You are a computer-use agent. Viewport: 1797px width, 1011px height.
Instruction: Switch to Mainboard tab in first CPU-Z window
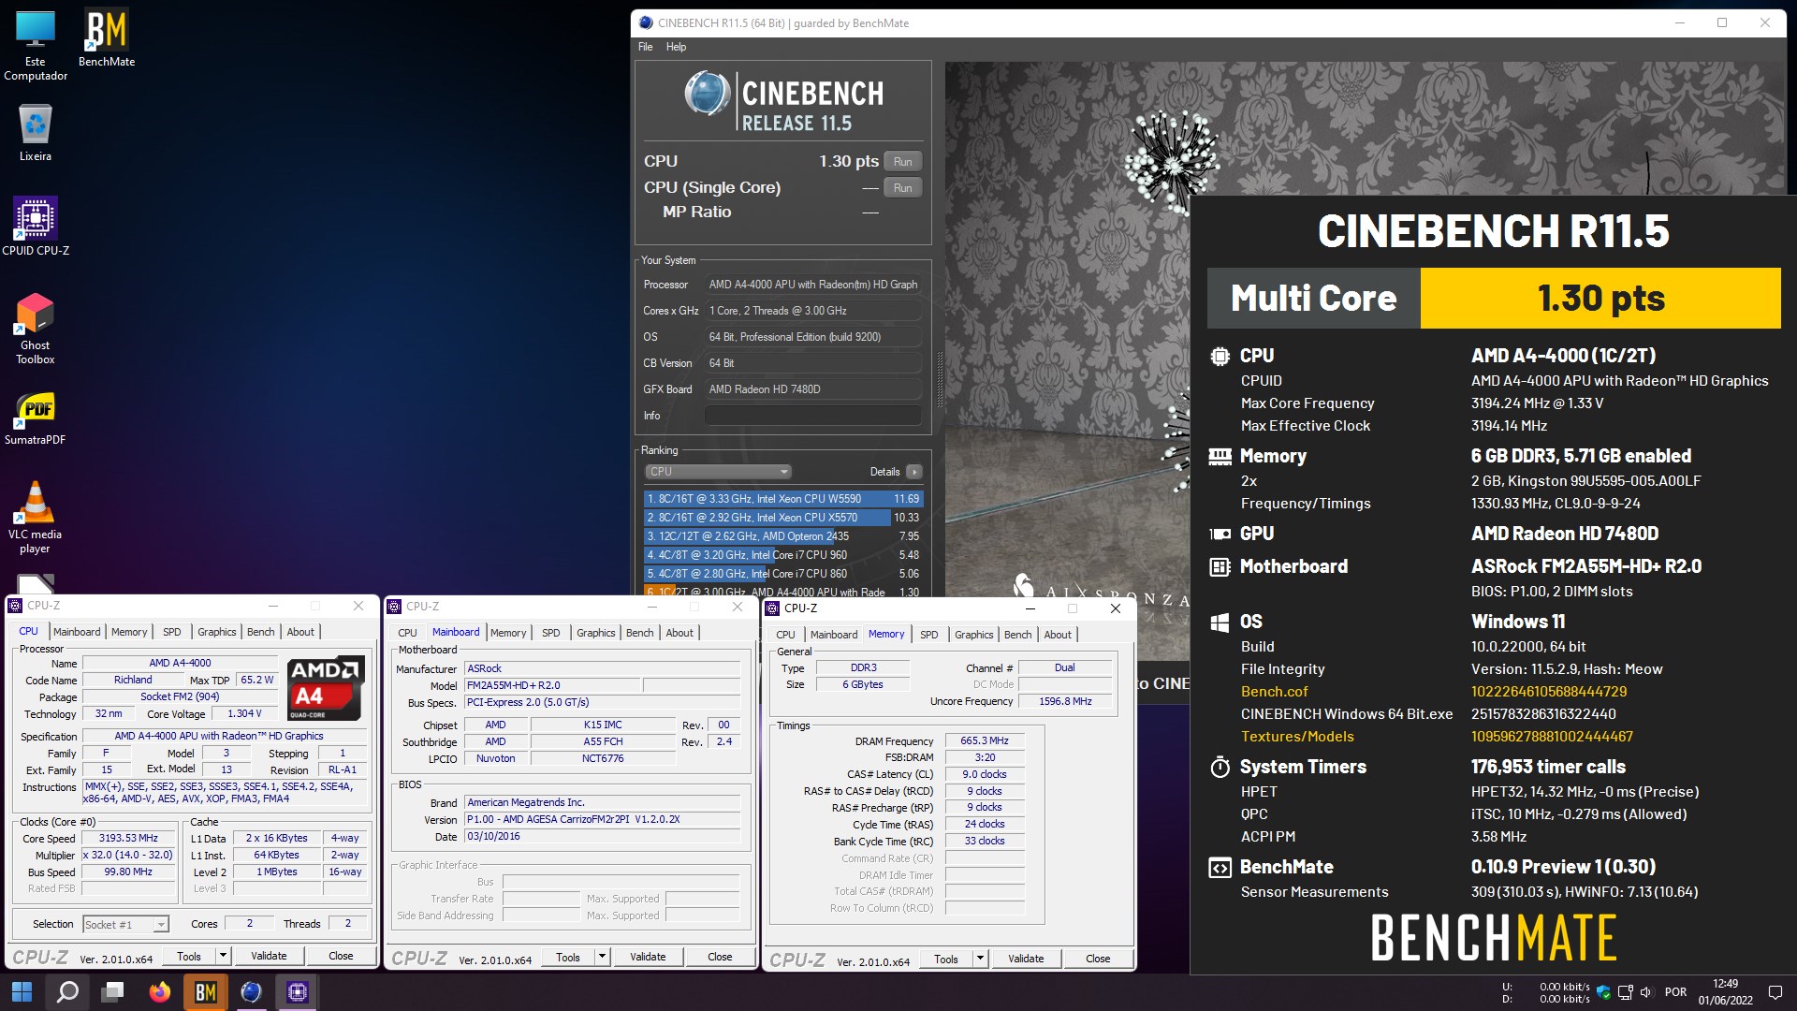(77, 632)
